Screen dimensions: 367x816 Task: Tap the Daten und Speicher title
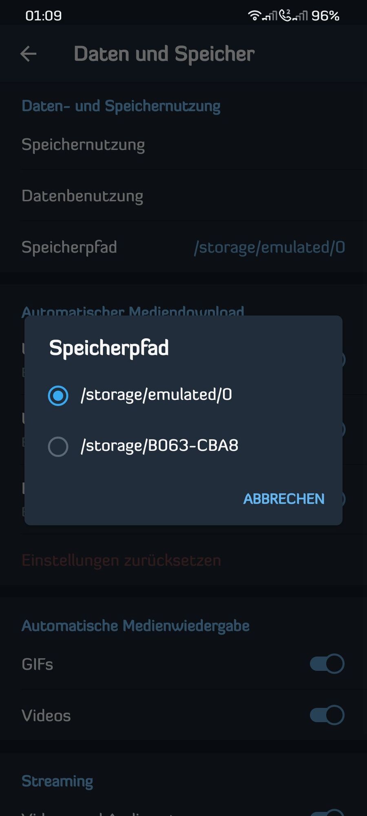164,54
